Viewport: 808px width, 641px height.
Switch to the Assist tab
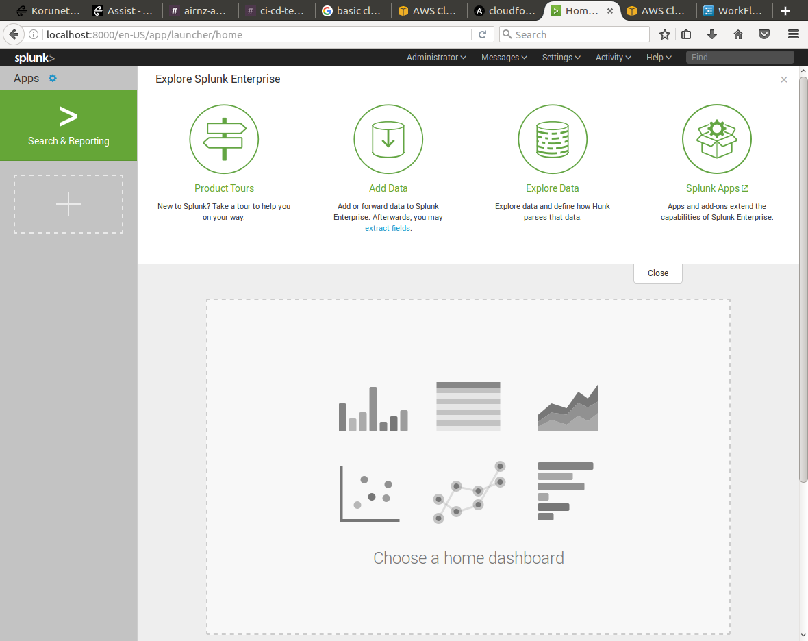click(124, 11)
